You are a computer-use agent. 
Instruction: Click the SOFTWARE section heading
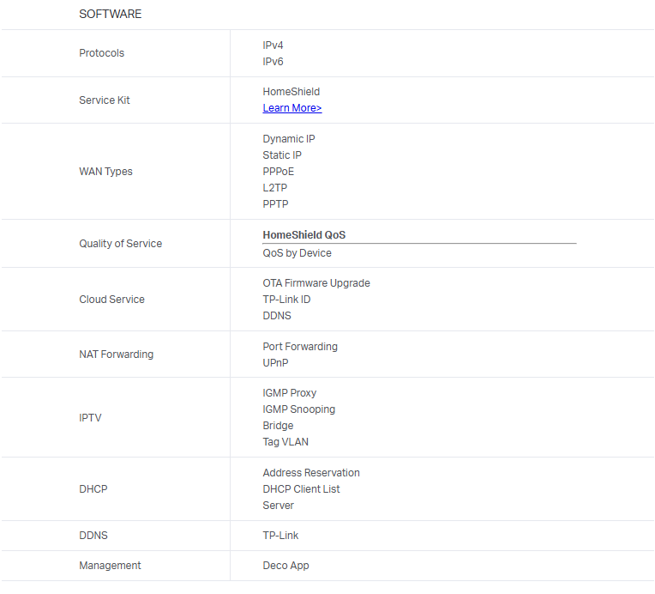tap(111, 14)
